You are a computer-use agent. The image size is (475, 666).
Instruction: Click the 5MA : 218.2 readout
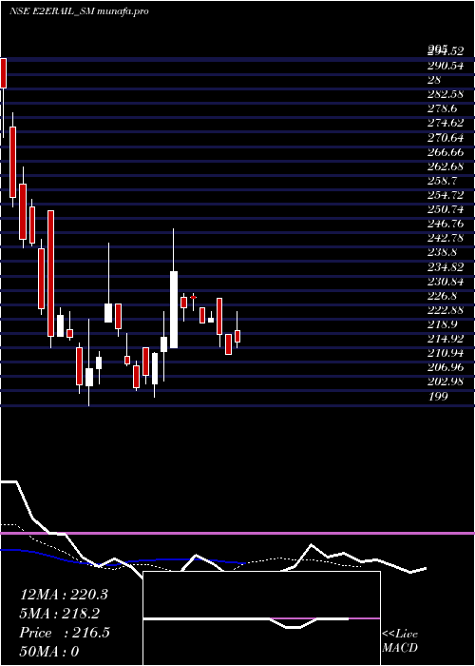pos(60,614)
